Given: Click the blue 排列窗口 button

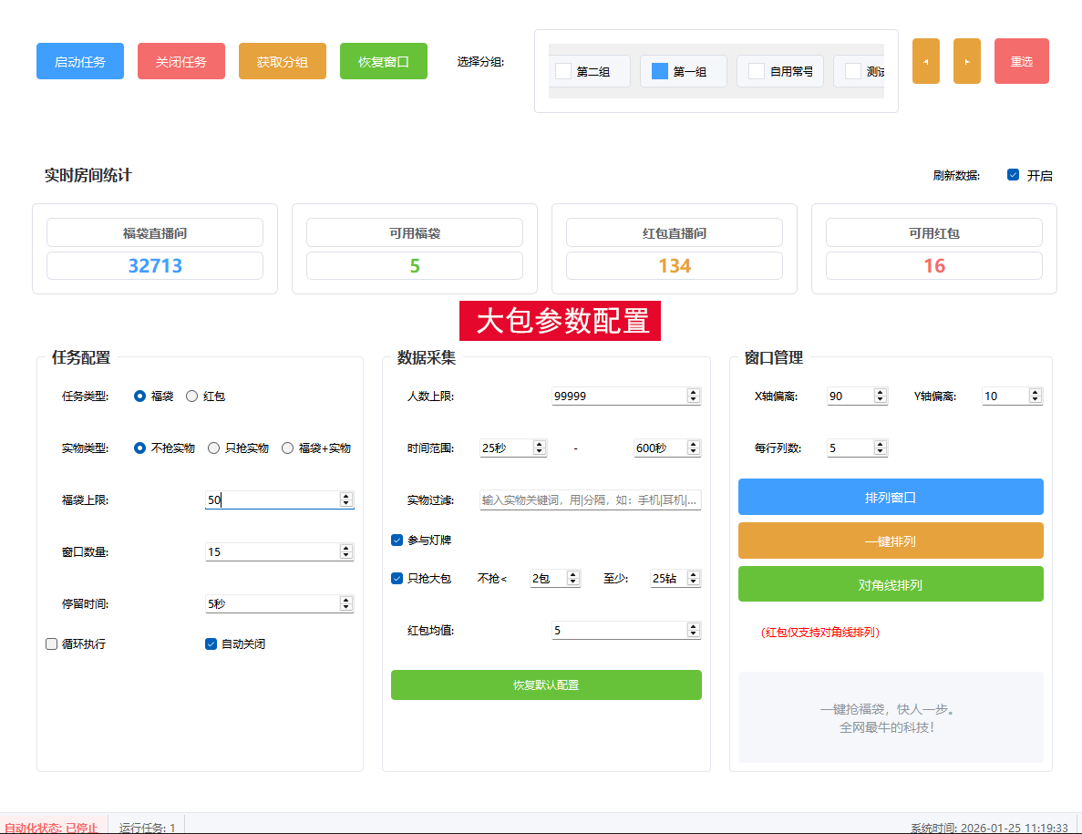Looking at the screenshot, I should 891,498.
